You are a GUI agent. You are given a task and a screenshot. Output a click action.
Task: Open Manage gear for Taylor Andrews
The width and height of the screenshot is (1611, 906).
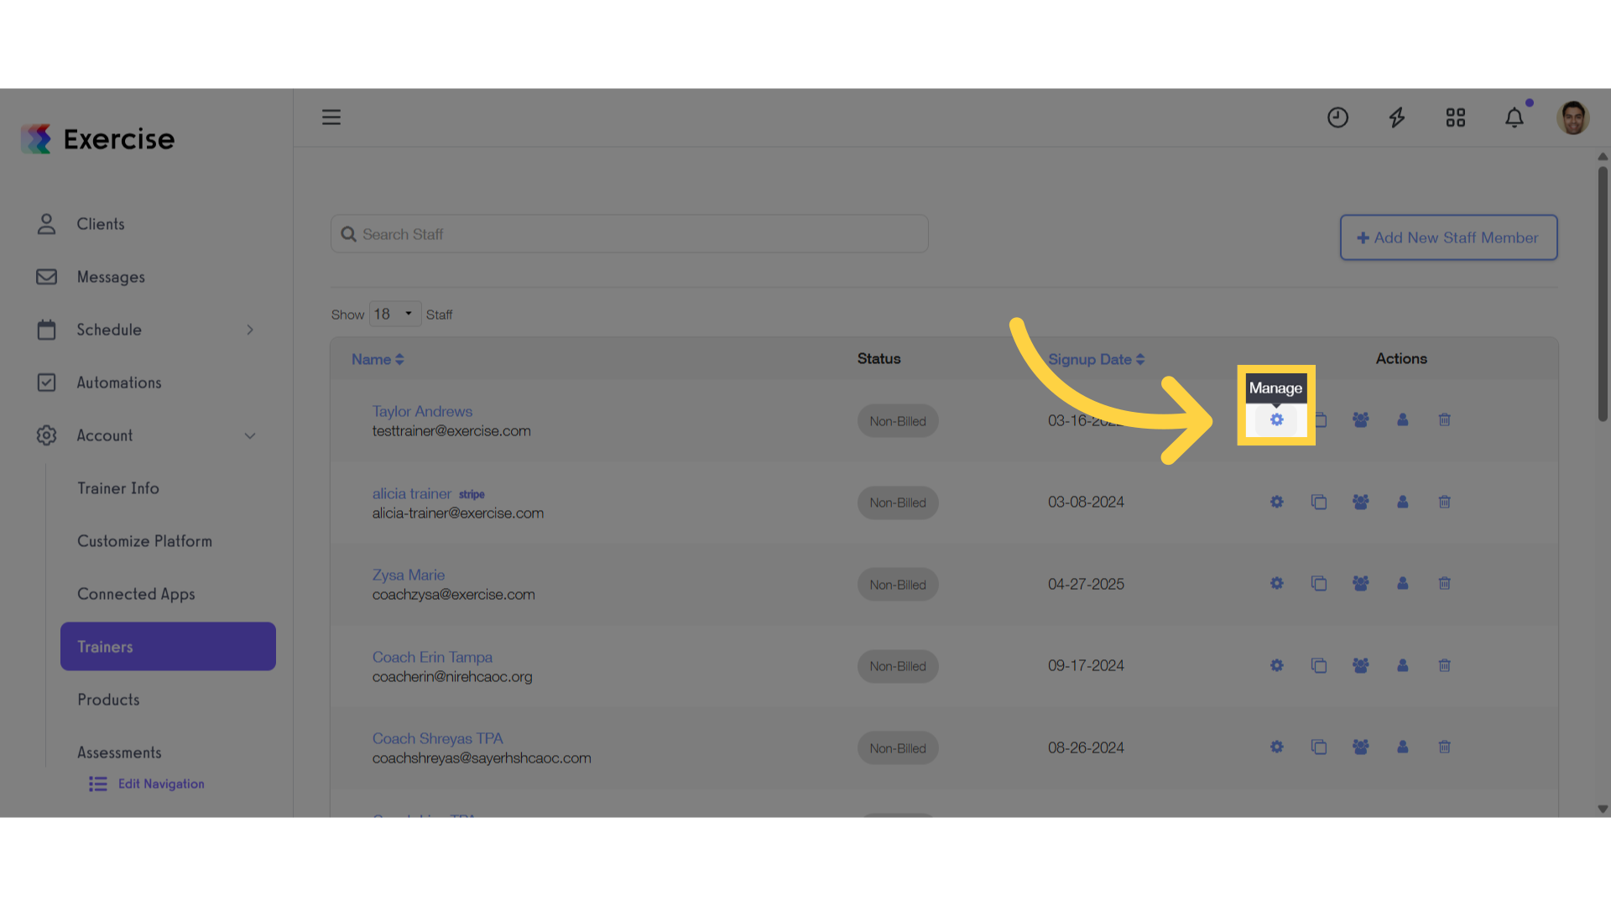[1276, 419]
